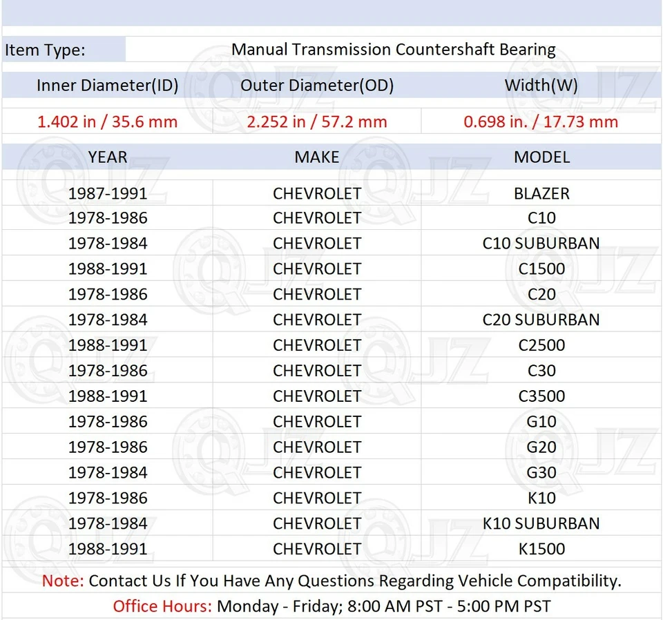Select the Outer Diameter(OD) header
The height and width of the screenshot is (620, 663).
(317, 86)
